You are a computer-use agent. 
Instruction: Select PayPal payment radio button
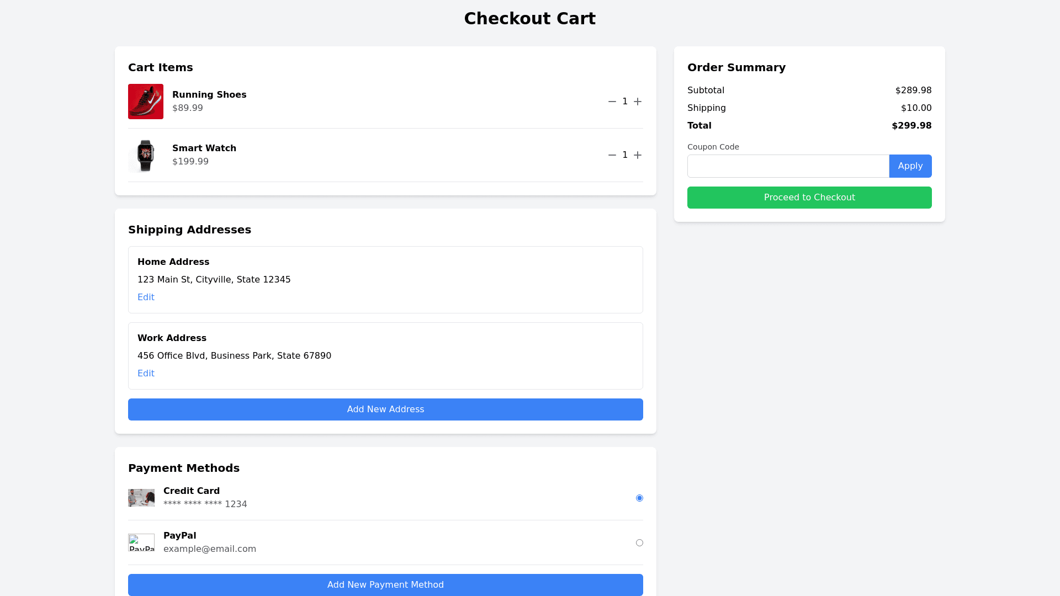639,542
